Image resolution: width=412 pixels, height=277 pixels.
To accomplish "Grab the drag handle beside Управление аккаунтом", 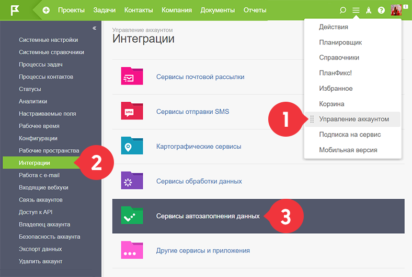I will pyautogui.click(x=312, y=119).
